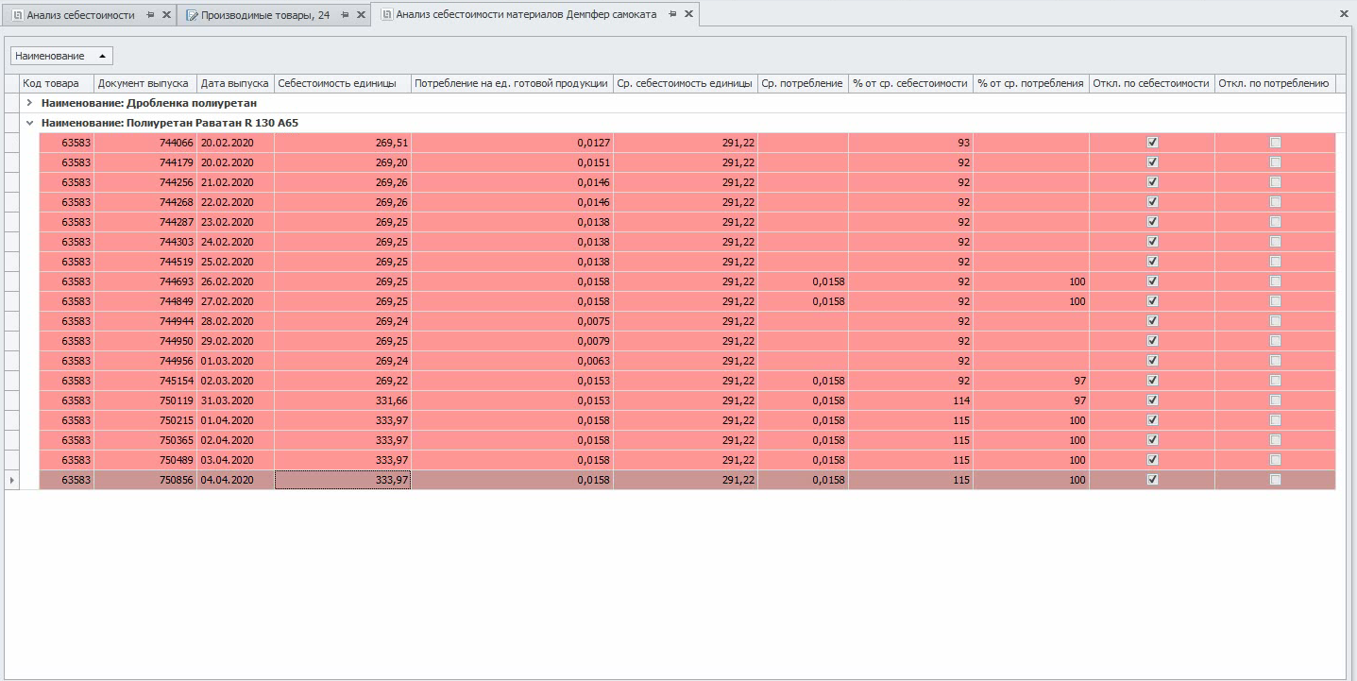Sort by Дата выпуска column header
The image size is (1357, 681).
235,83
